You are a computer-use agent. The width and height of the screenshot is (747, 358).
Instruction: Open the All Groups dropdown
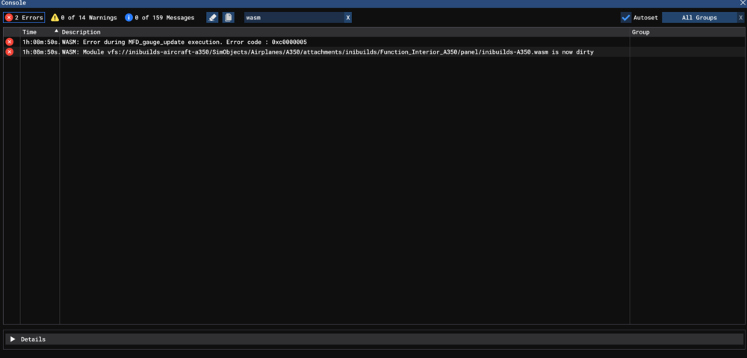pyautogui.click(x=698, y=17)
